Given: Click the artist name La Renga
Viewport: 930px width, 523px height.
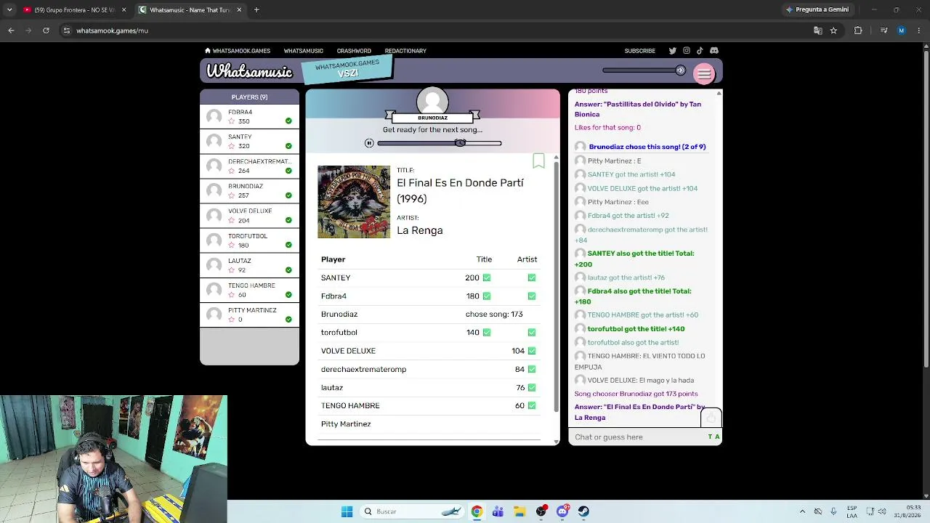Looking at the screenshot, I should (x=420, y=230).
